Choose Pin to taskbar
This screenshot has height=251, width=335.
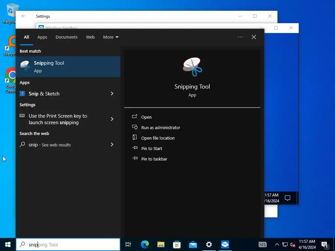154,159
